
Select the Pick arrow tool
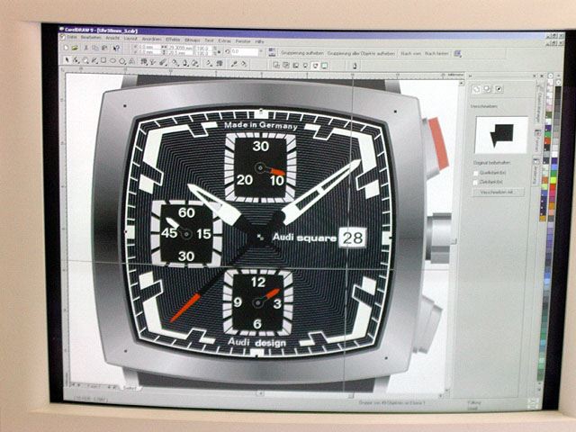(67, 59)
